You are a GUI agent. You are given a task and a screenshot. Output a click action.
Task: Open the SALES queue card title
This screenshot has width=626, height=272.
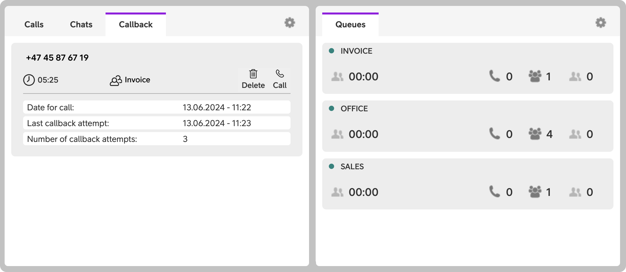(x=352, y=167)
